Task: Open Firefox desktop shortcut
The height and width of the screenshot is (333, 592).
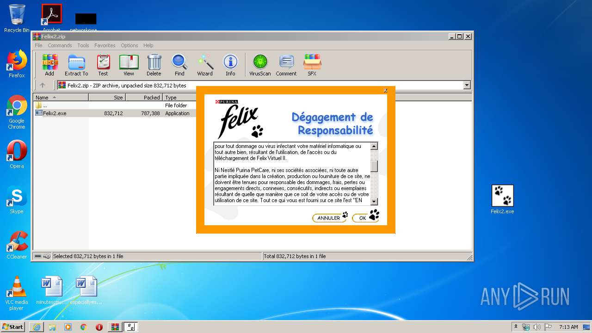Action: pyautogui.click(x=17, y=64)
